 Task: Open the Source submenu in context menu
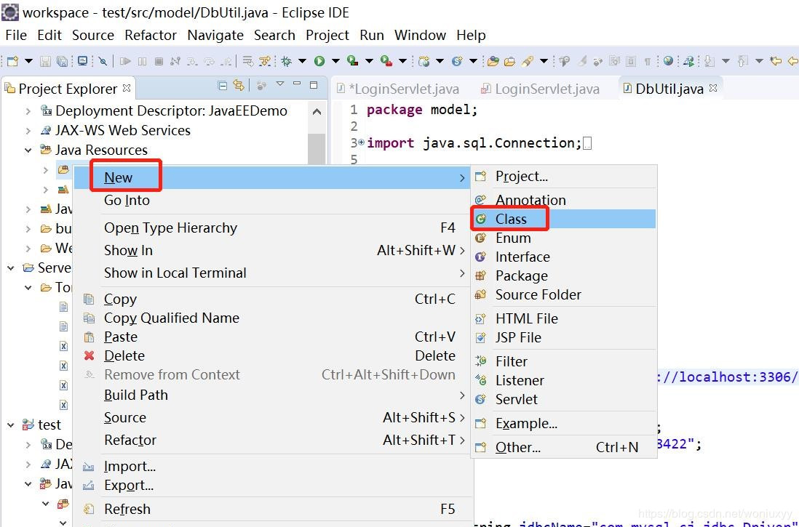[273, 417]
